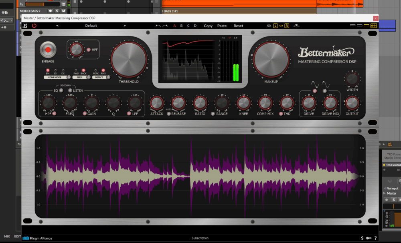
Task: Toggle the red plugin power icon
Action: [34, 26]
